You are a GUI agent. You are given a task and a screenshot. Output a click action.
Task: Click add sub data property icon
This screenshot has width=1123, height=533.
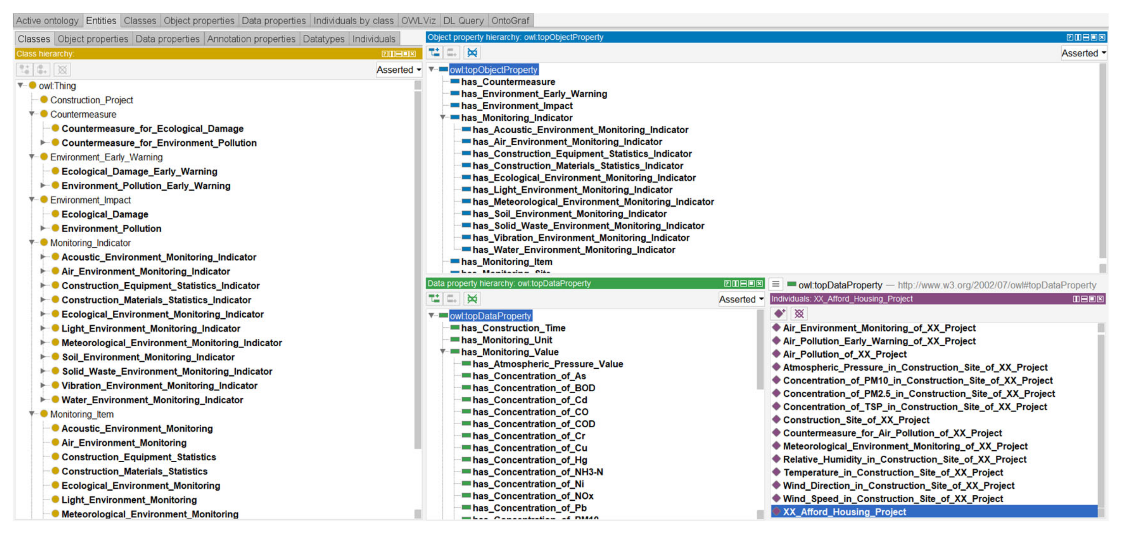[x=434, y=298]
